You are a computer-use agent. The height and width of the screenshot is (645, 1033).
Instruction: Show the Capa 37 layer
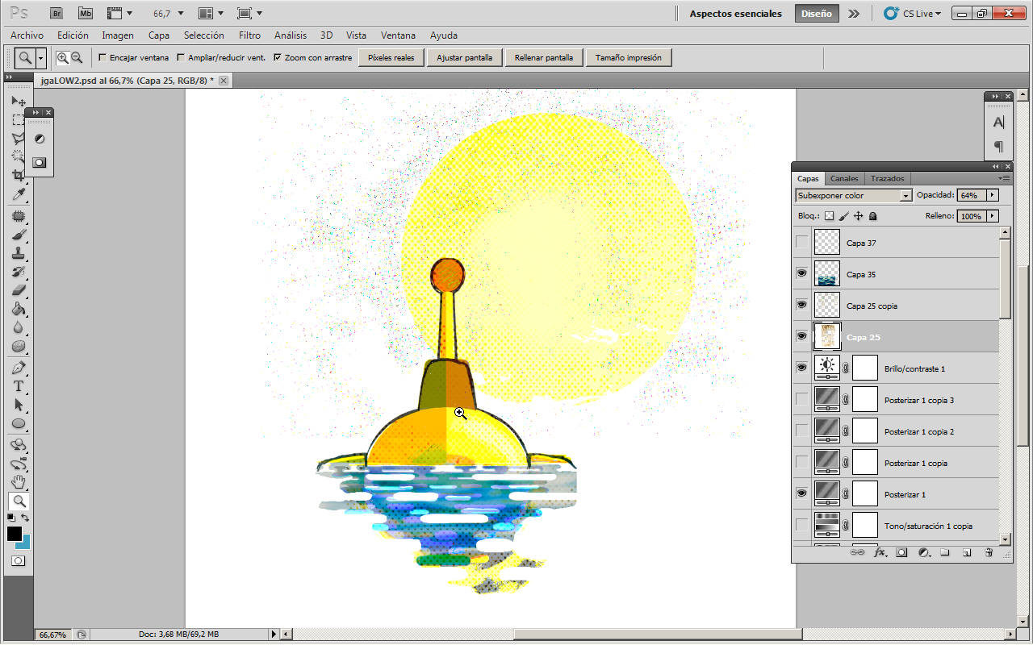point(801,242)
